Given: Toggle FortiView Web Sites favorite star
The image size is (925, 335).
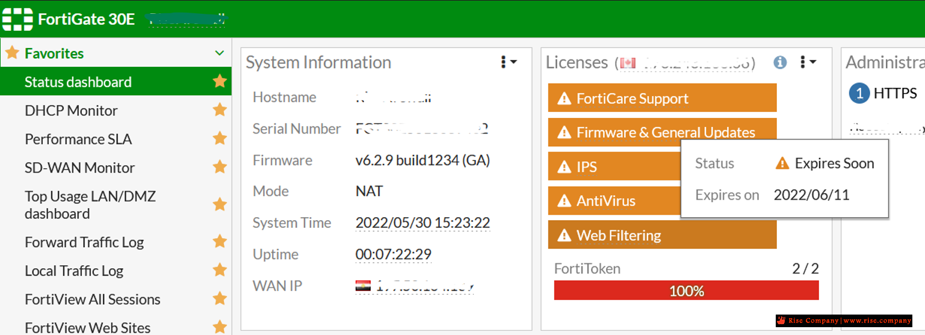Looking at the screenshot, I should pos(220,327).
